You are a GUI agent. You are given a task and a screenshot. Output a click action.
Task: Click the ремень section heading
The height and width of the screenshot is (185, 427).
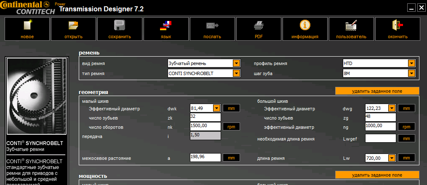click(89, 53)
